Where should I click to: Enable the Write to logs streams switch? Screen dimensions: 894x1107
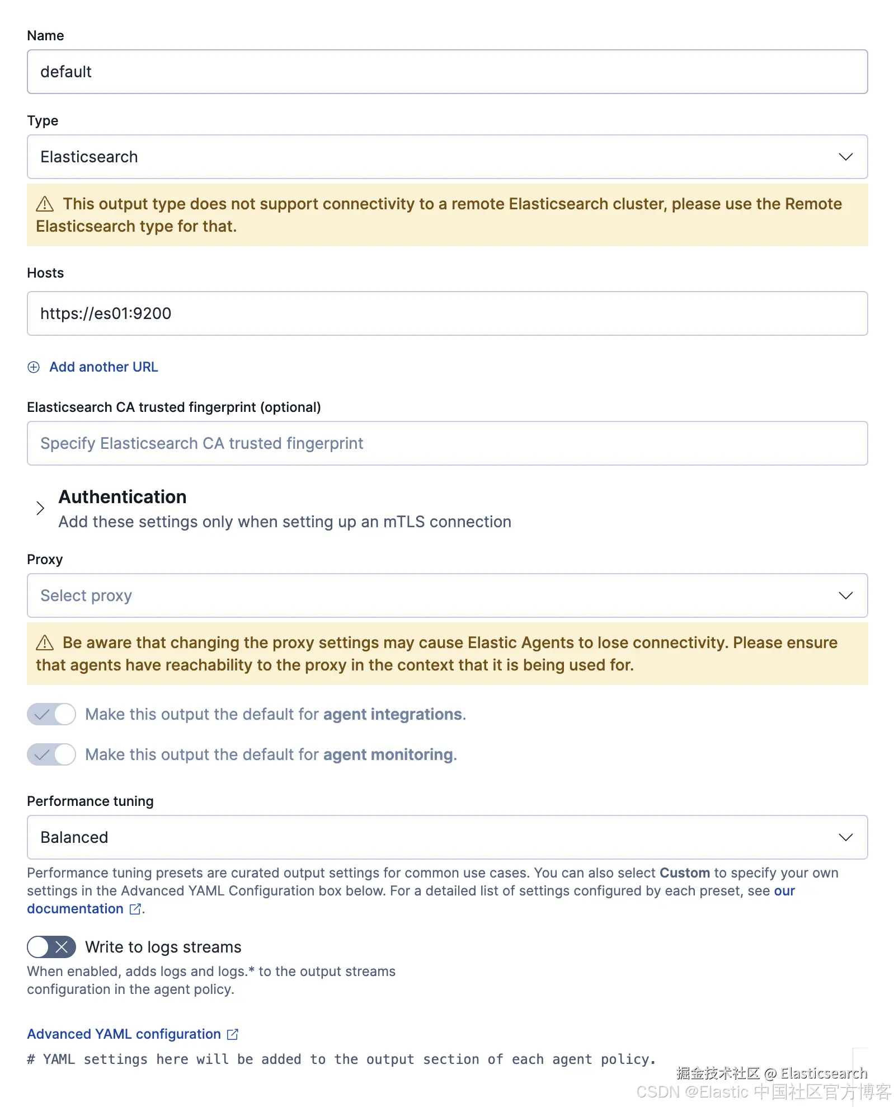(x=51, y=947)
